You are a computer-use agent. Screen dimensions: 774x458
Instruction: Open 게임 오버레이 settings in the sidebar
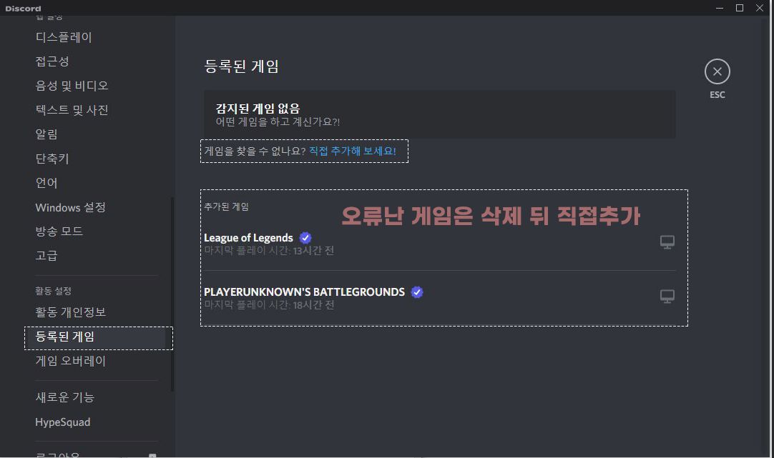pos(70,361)
